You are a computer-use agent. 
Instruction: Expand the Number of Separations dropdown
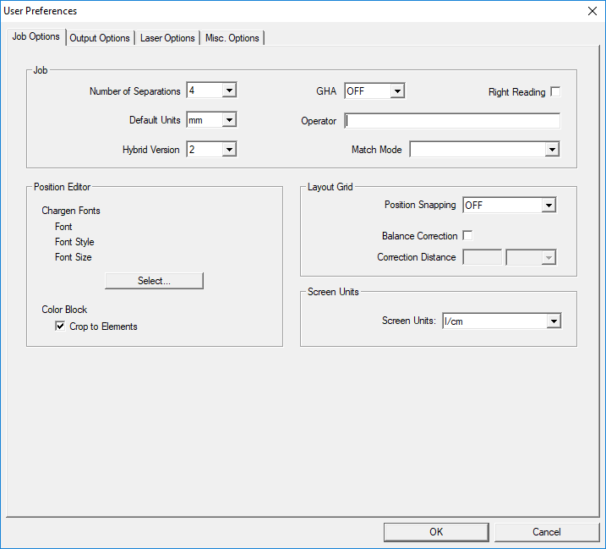(228, 91)
